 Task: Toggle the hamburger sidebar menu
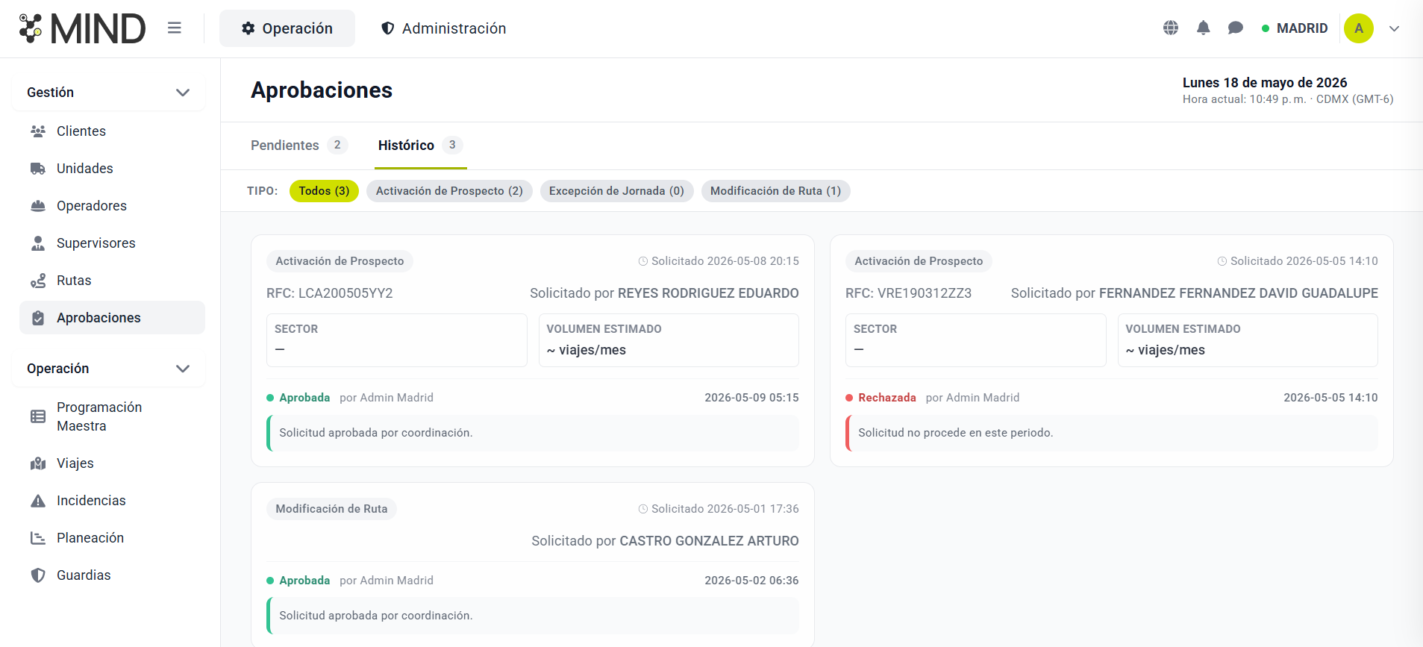coord(175,28)
